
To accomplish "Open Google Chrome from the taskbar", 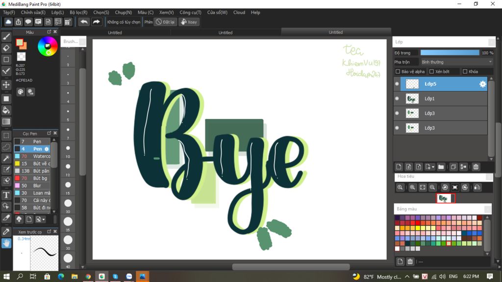I will coord(88,277).
